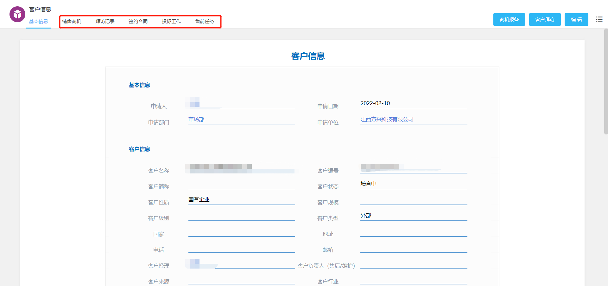Click the purple cube app logo
608x286 pixels.
17,14
